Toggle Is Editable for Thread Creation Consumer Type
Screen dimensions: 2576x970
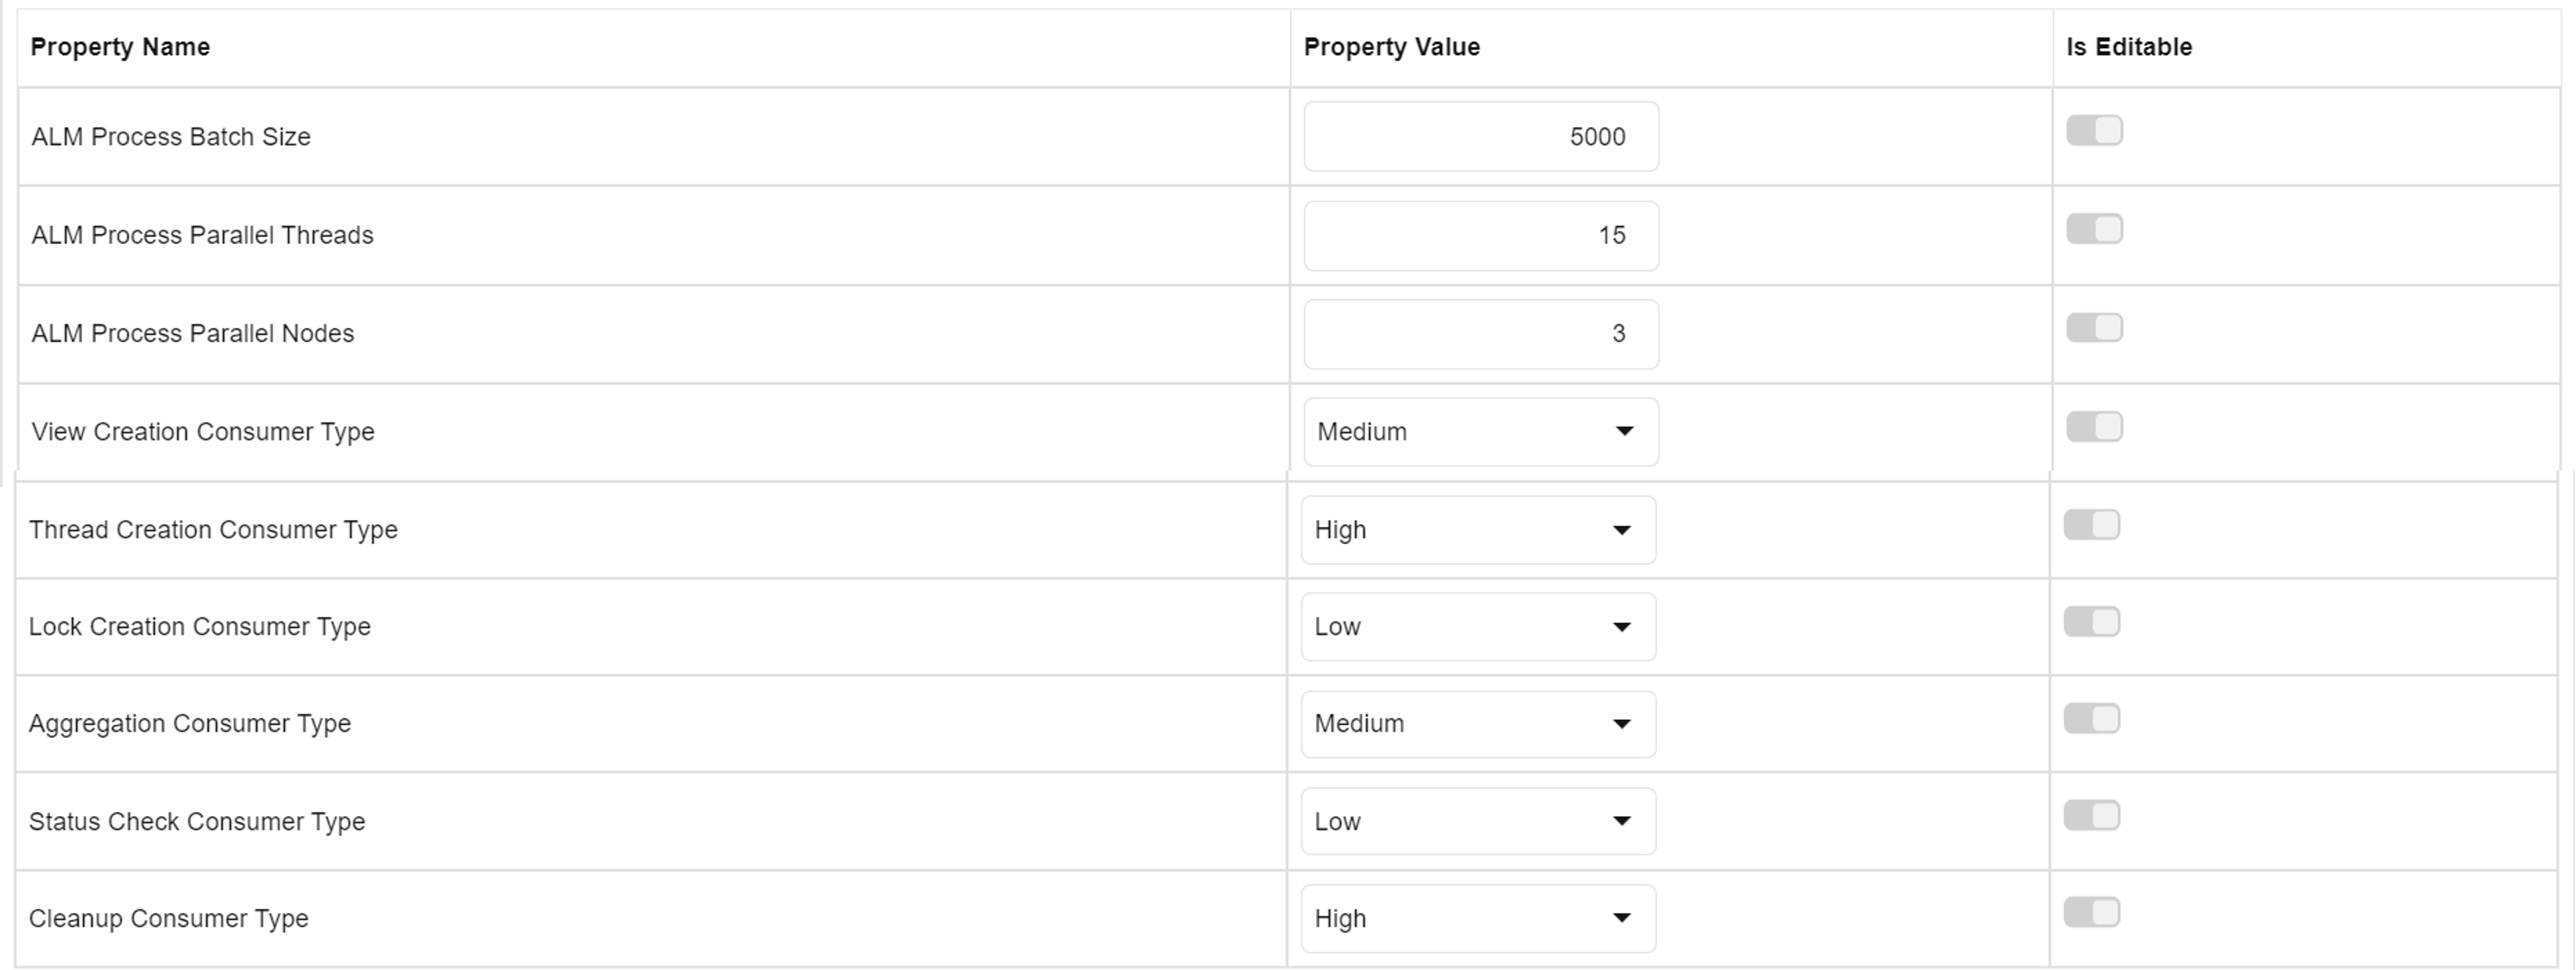(2091, 525)
